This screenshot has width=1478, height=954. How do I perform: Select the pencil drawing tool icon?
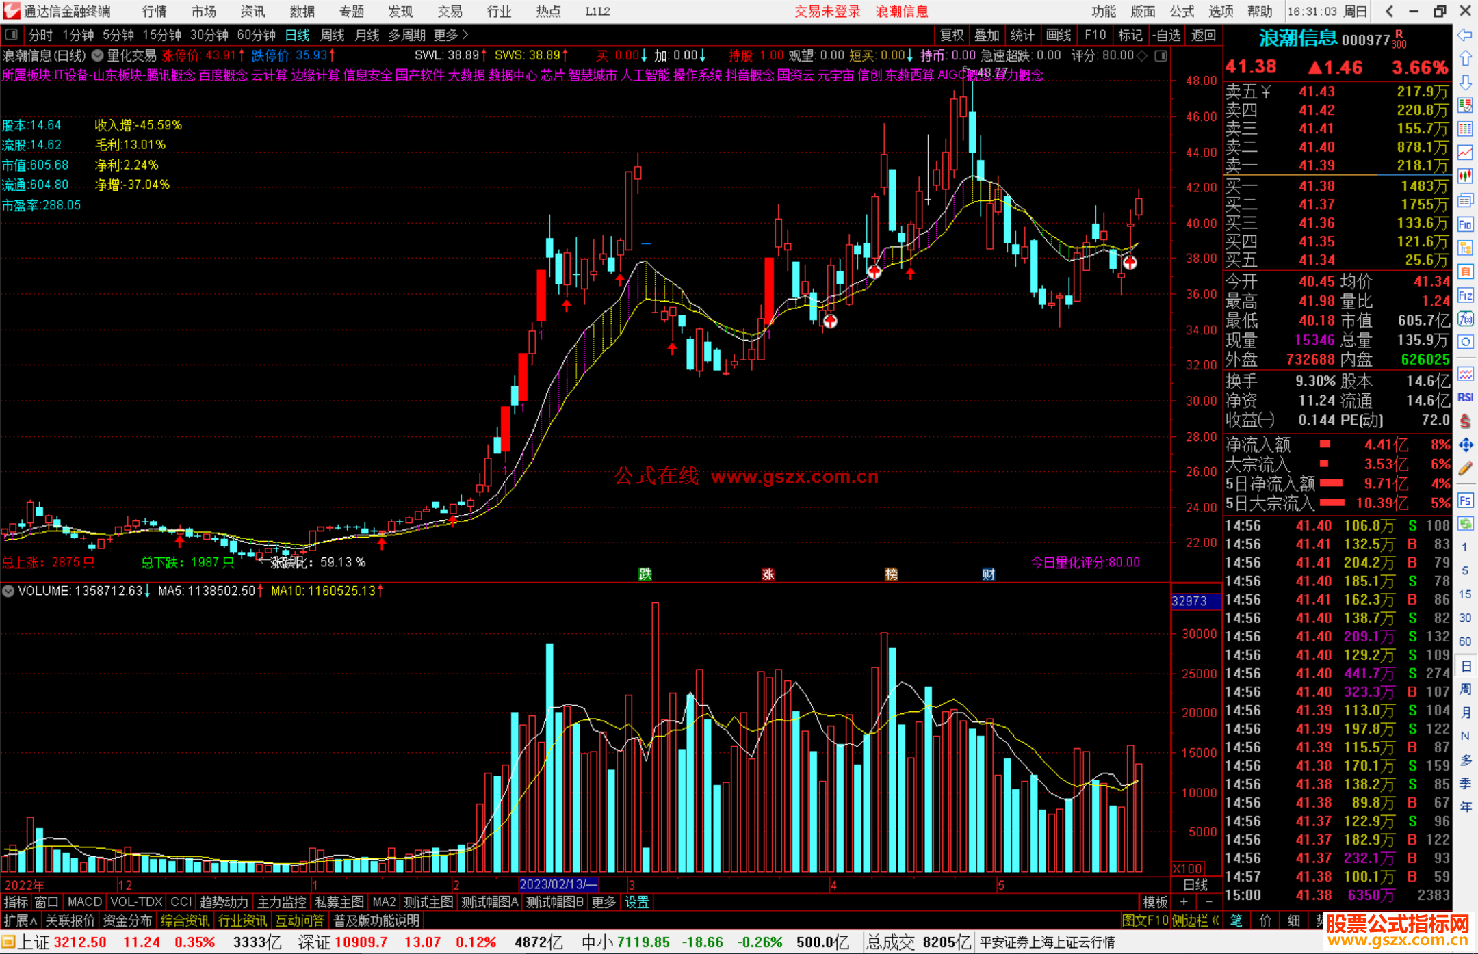[x=1465, y=468]
